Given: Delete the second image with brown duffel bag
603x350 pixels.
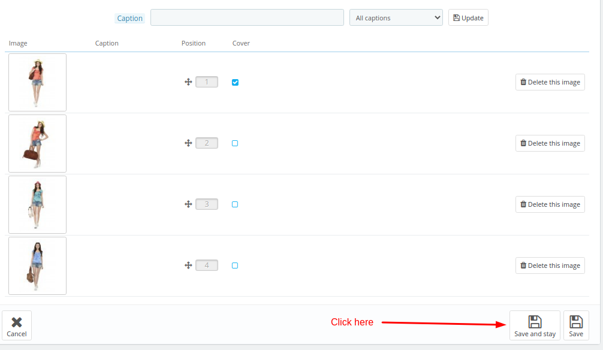Looking at the screenshot, I should [550, 143].
